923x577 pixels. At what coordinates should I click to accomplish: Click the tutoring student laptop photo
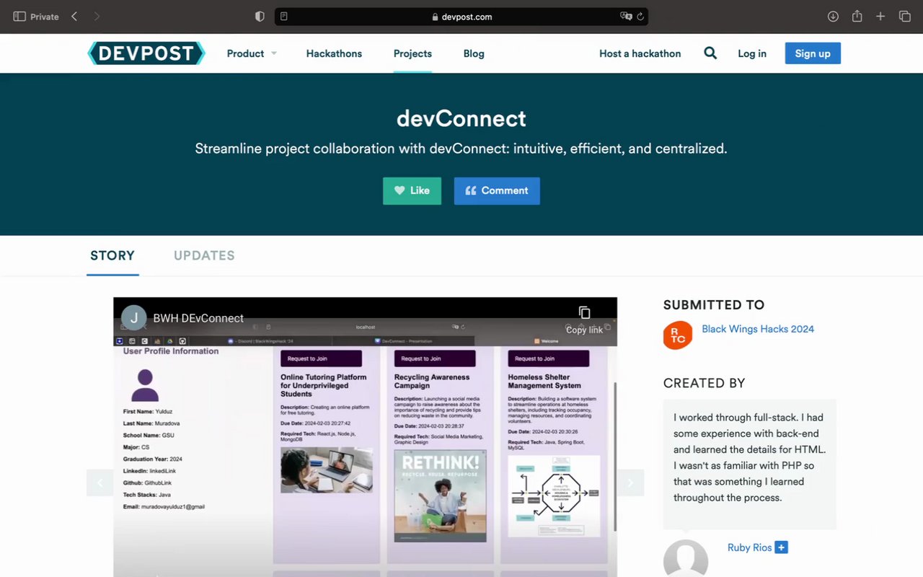tap(327, 470)
